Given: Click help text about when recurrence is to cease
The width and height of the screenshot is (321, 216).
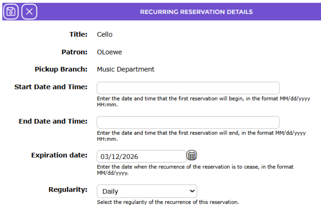Looking at the screenshot, I should [x=195, y=170].
